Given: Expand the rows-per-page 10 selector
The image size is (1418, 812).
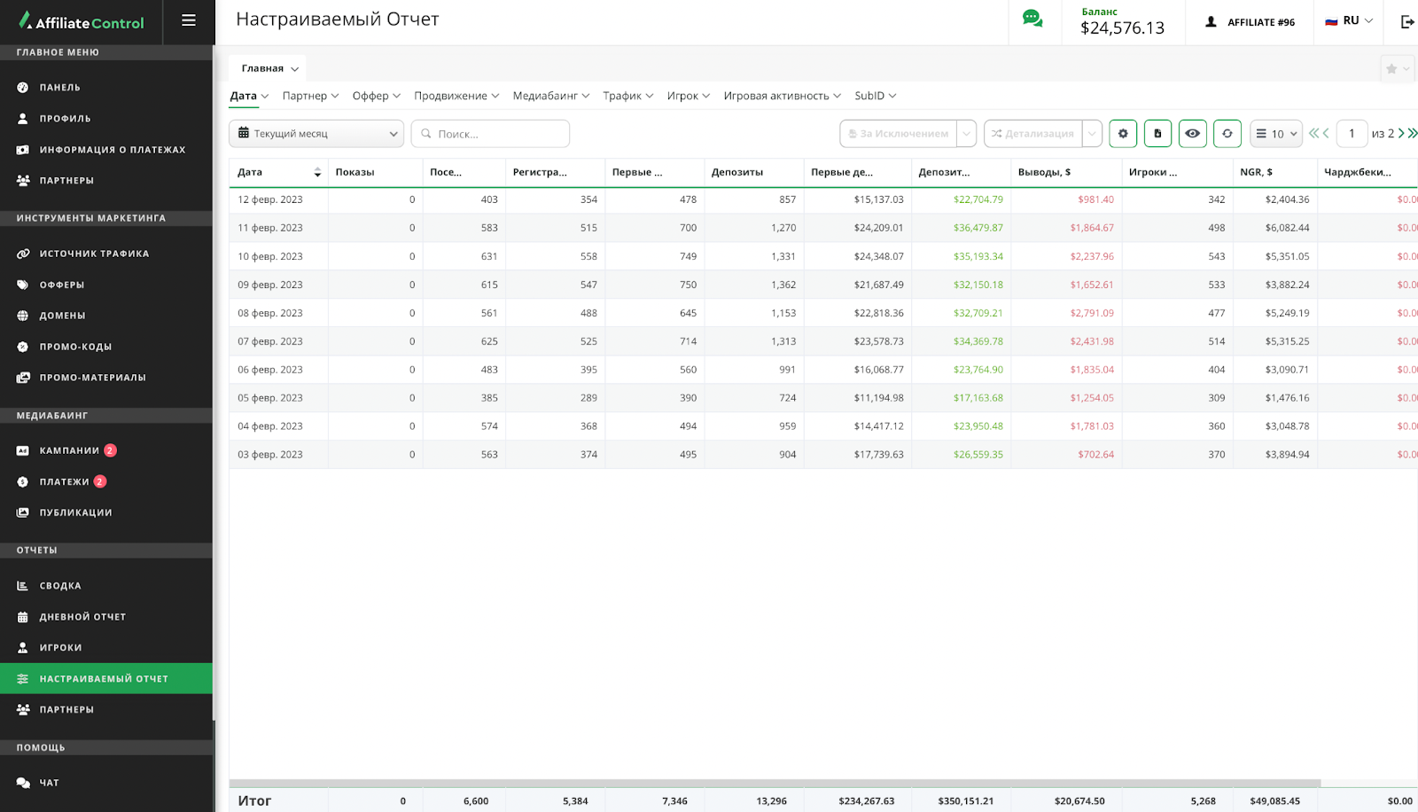Looking at the screenshot, I should tap(1275, 134).
